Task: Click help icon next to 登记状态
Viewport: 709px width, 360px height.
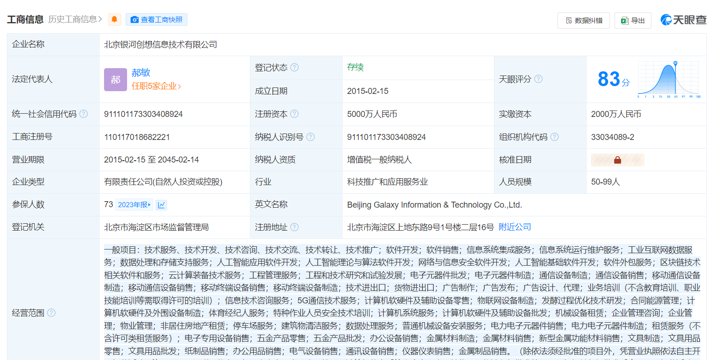Action: pyautogui.click(x=294, y=68)
